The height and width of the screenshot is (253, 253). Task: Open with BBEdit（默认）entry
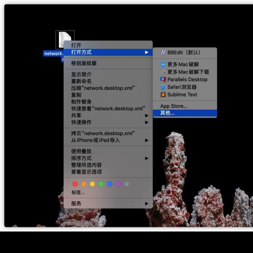(x=185, y=52)
